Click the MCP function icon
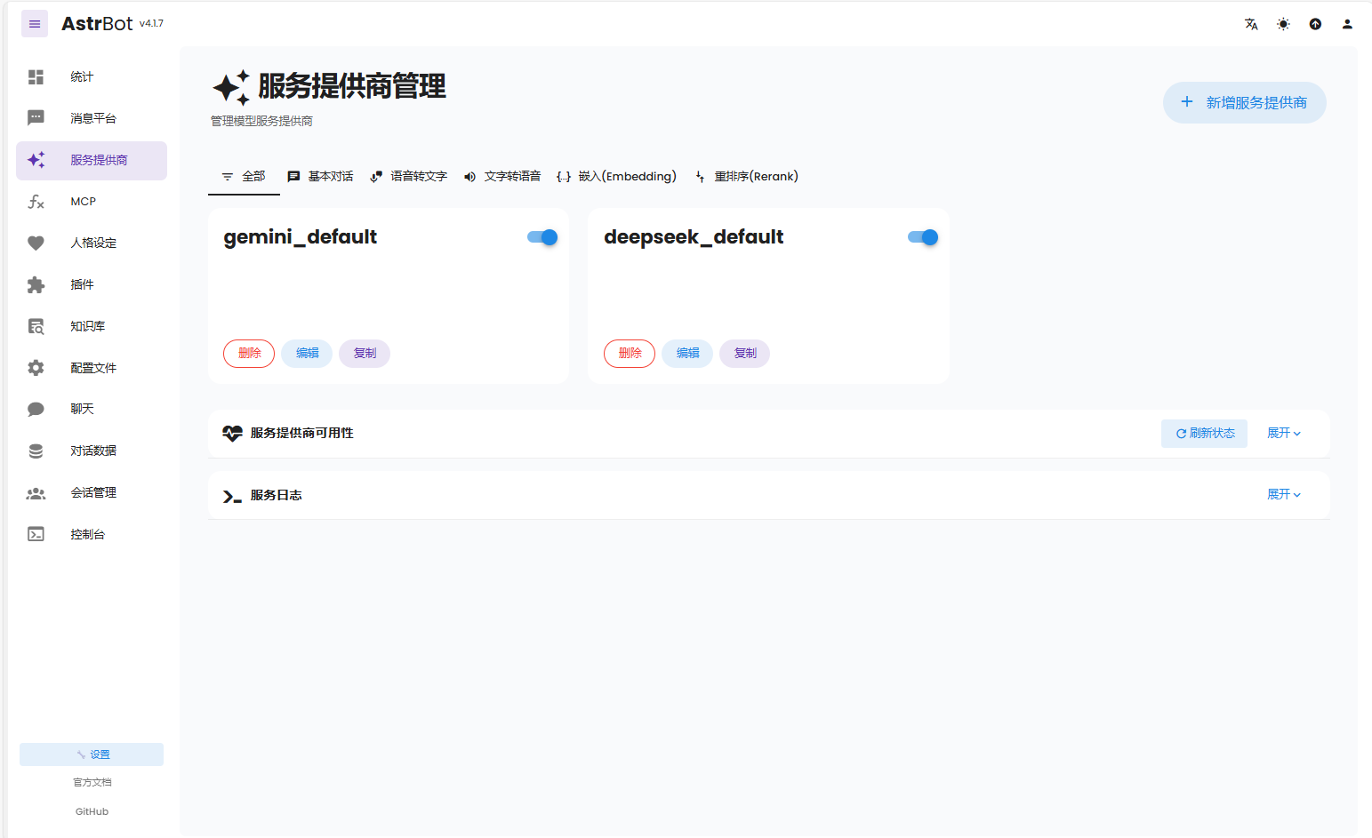The image size is (1372, 838). point(36,202)
